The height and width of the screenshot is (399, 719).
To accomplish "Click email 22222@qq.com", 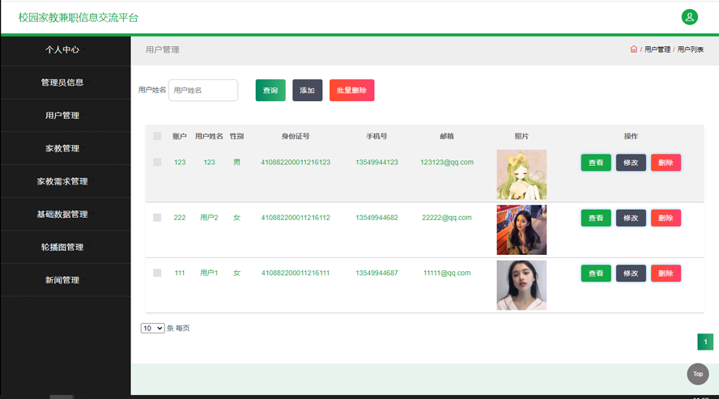I will tap(447, 218).
